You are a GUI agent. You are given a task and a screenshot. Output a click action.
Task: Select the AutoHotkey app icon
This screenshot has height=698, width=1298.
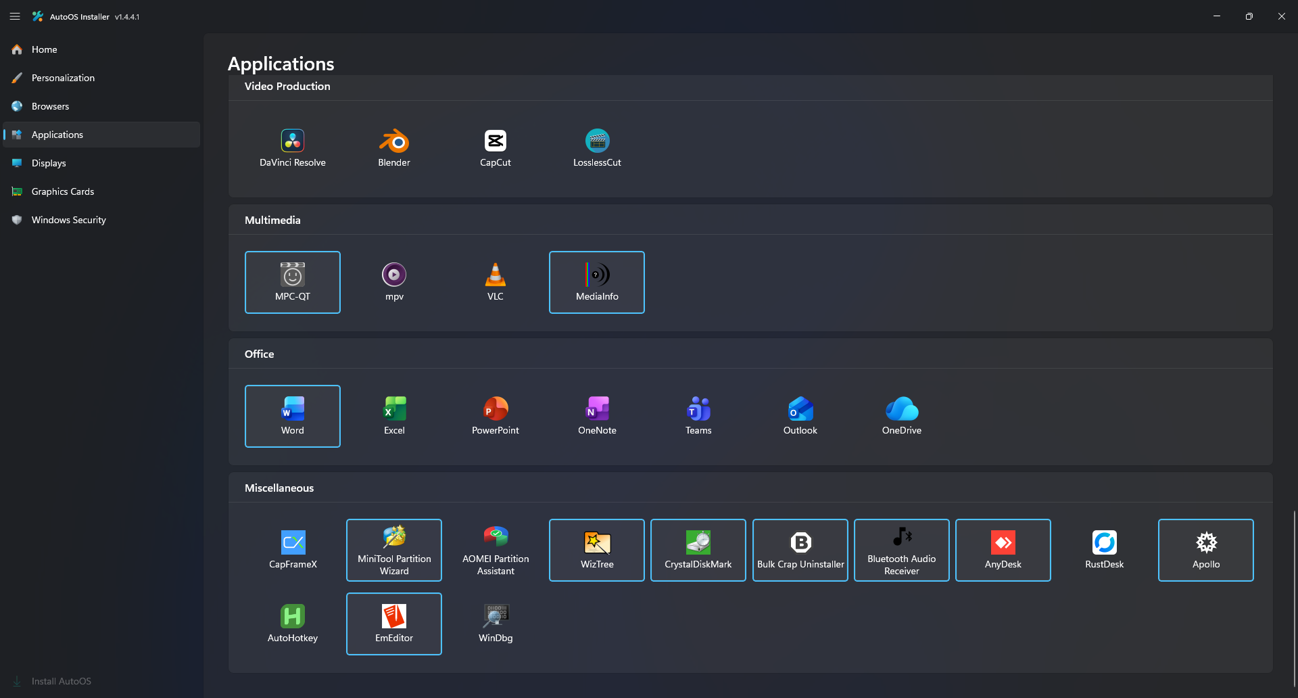(x=293, y=616)
